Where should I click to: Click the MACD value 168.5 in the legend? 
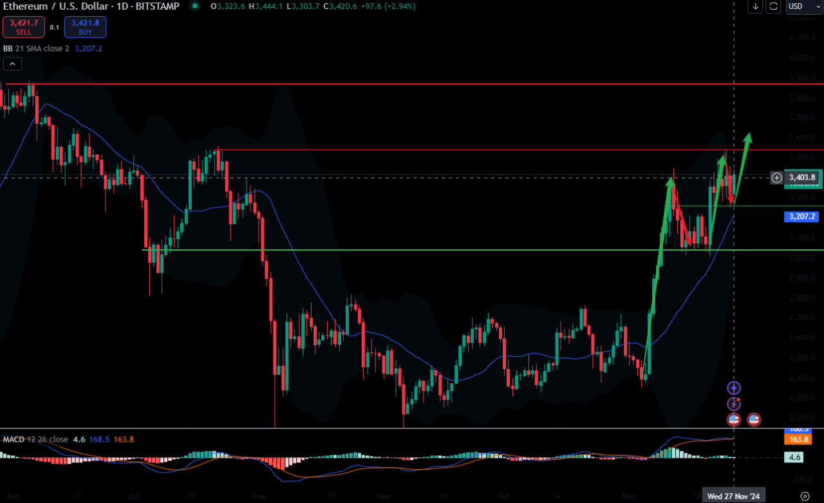[98, 439]
